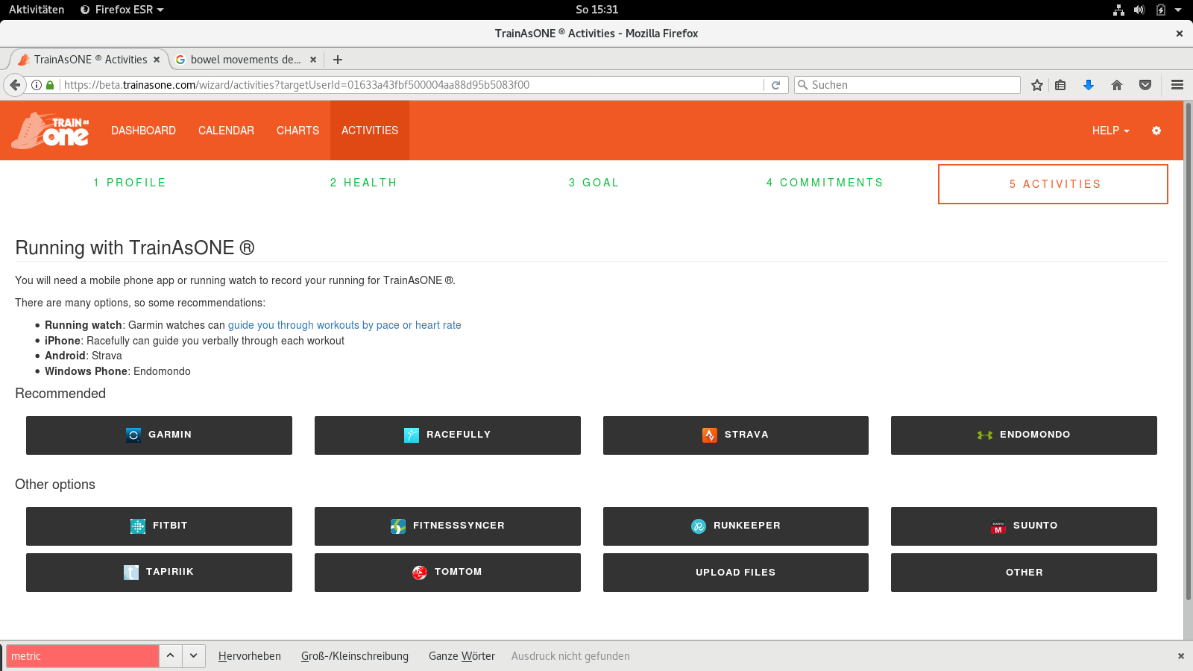The width and height of the screenshot is (1193, 671).
Task: Go to the Activities nav item
Action: coord(370,130)
